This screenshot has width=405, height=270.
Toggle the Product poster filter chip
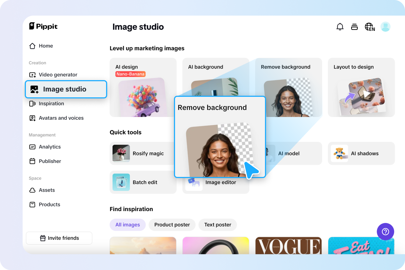click(x=172, y=225)
